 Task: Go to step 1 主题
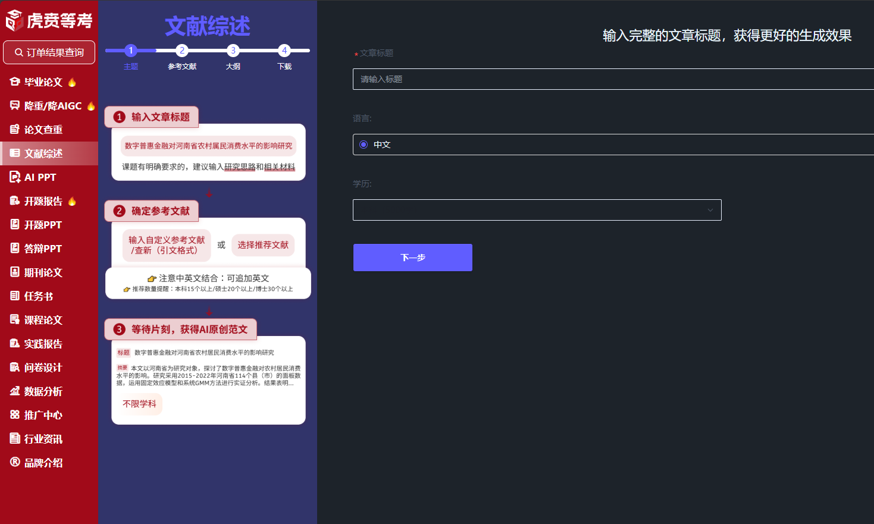click(131, 51)
